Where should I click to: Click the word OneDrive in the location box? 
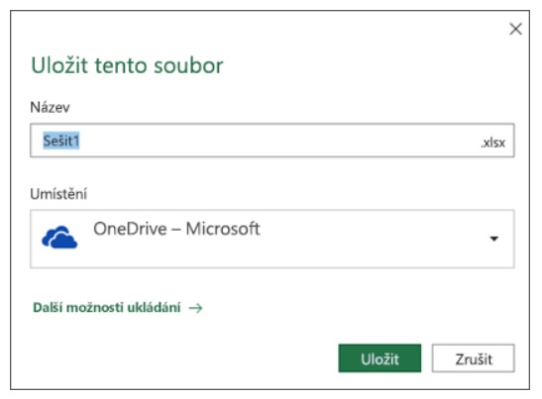tap(130, 229)
